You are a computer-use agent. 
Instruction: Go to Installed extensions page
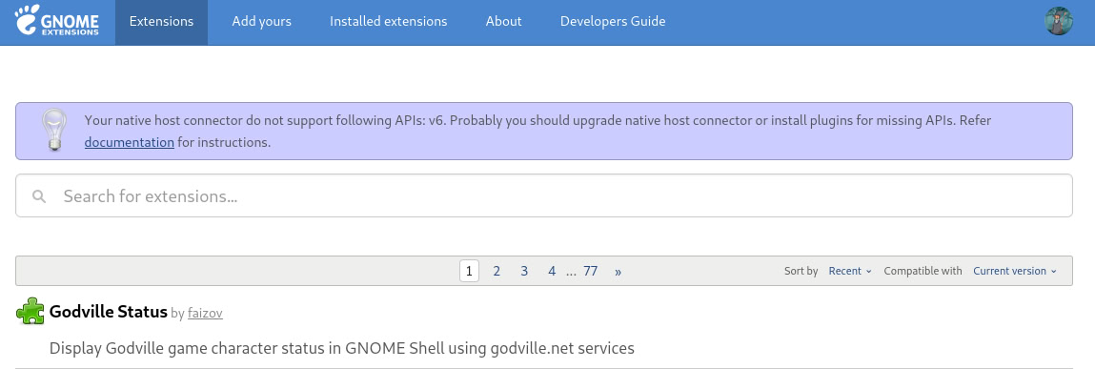coord(388,22)
